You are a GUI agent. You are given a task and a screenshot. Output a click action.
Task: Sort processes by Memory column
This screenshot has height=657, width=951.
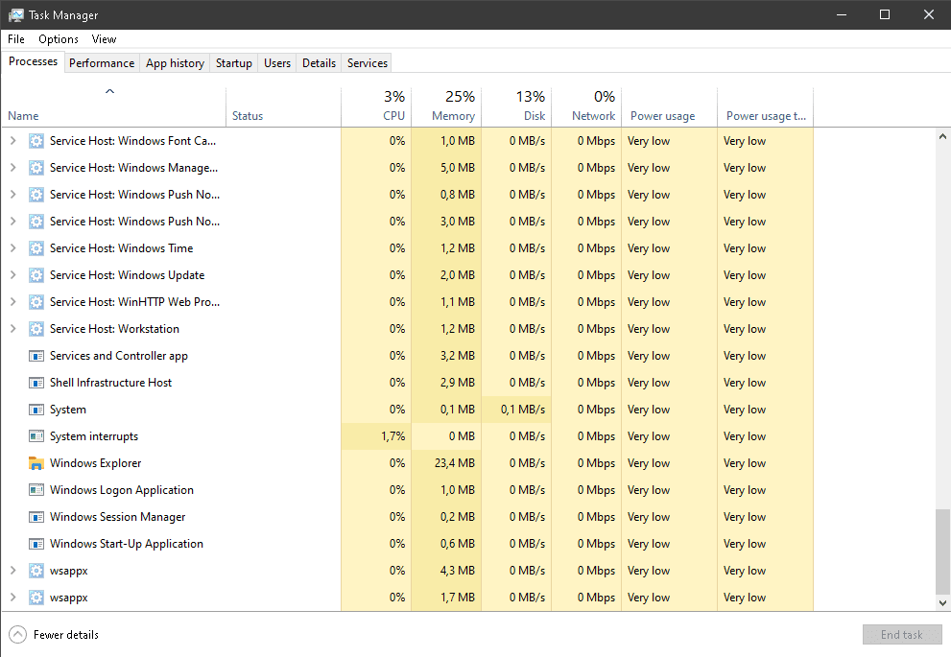click(447, 106)
